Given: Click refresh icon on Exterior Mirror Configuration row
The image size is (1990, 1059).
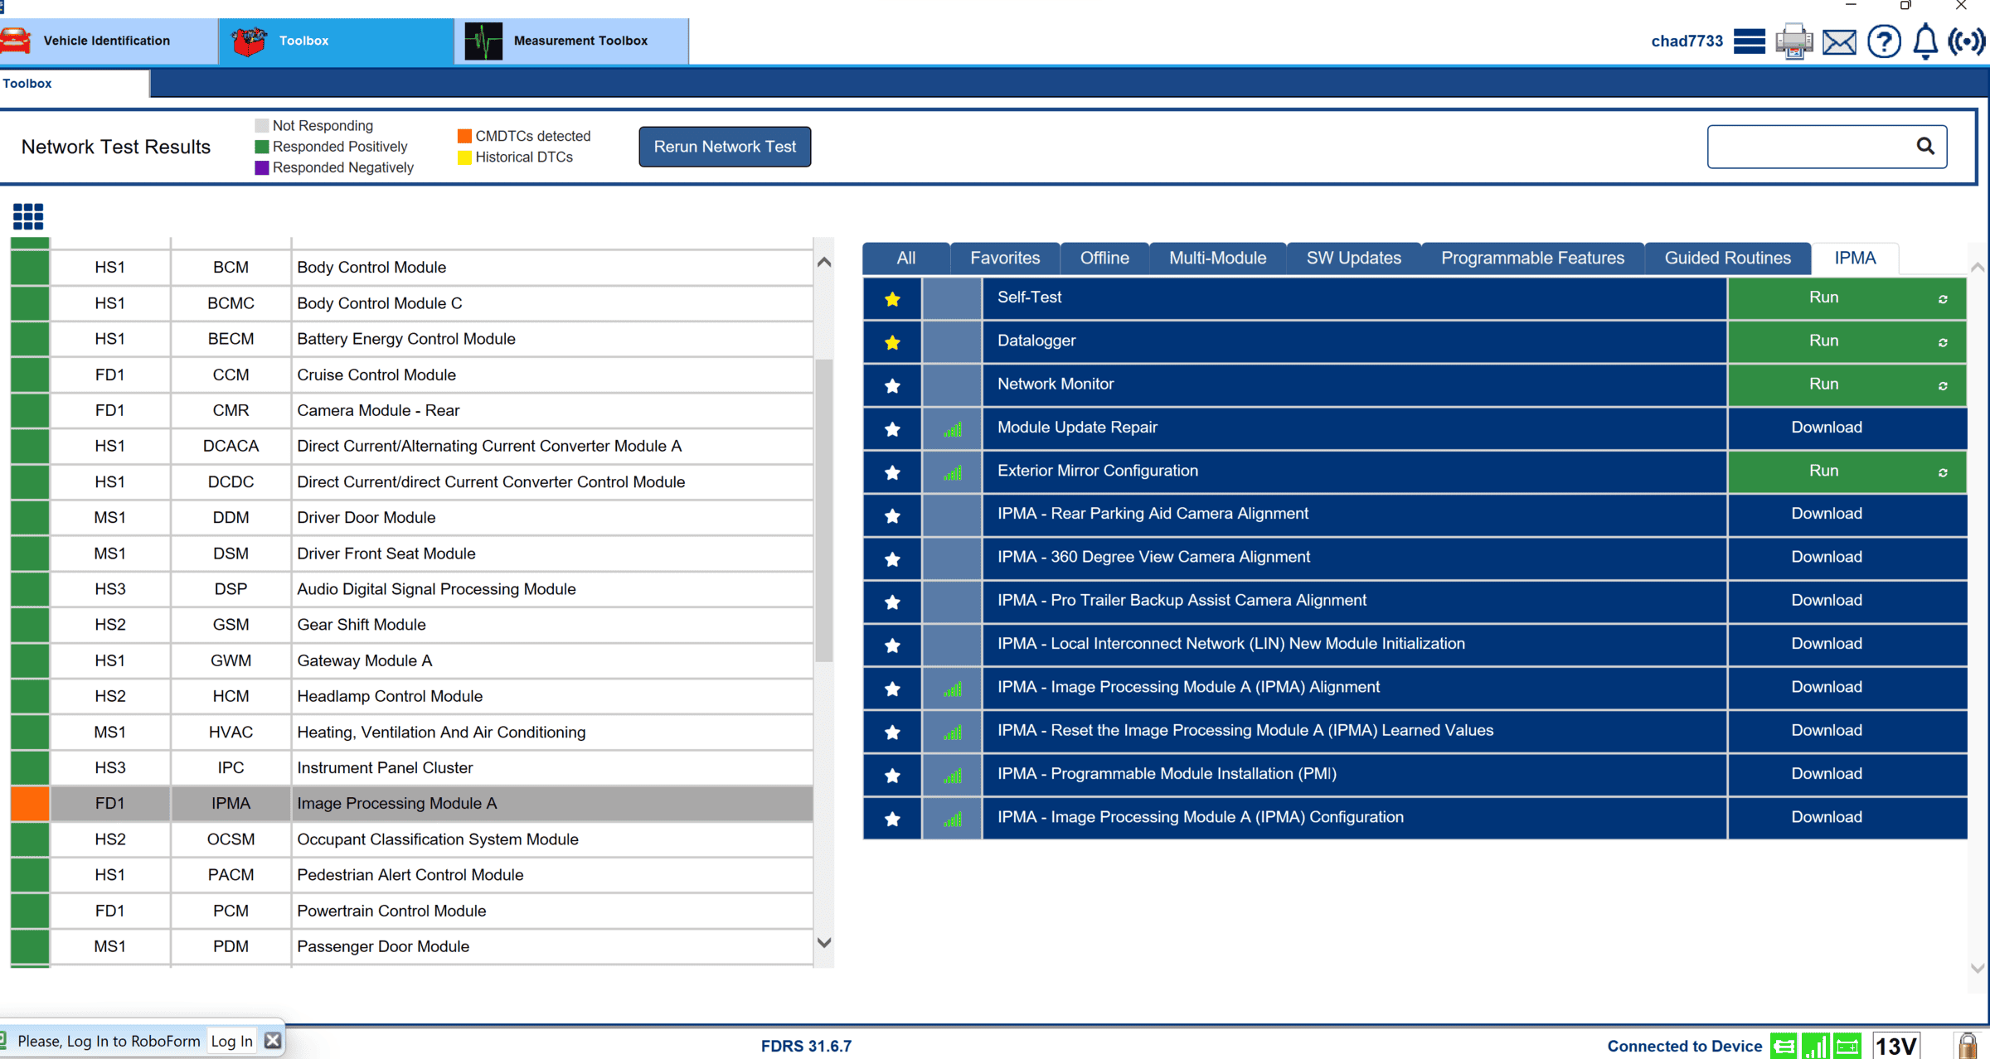Looking at the screenshot, I should [1943, 472].
